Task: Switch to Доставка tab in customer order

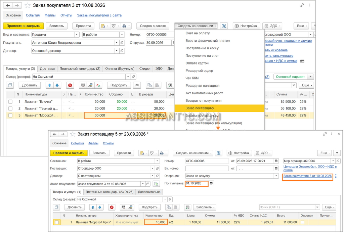Action: point(47,68)
